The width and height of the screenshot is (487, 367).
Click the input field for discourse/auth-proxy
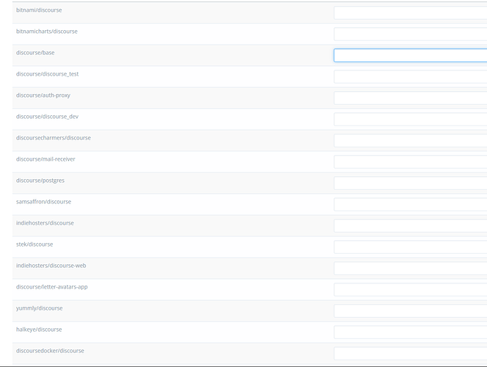click(x=410, y=98)
